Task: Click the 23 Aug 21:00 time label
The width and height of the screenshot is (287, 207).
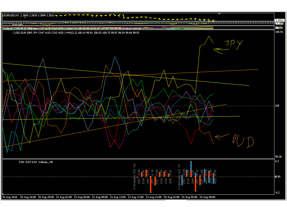Action: click(x=154, y=197)
